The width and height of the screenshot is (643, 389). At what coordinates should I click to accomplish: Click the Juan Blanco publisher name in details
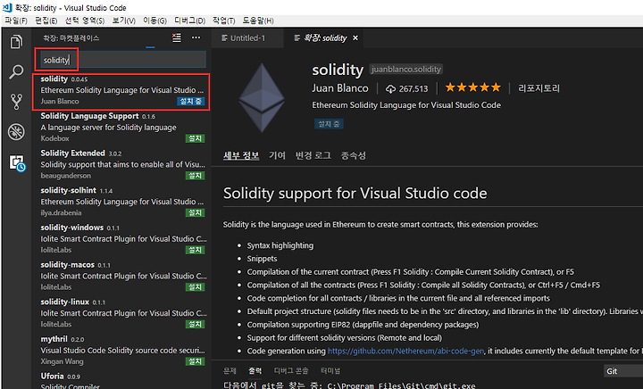(340, 88)
